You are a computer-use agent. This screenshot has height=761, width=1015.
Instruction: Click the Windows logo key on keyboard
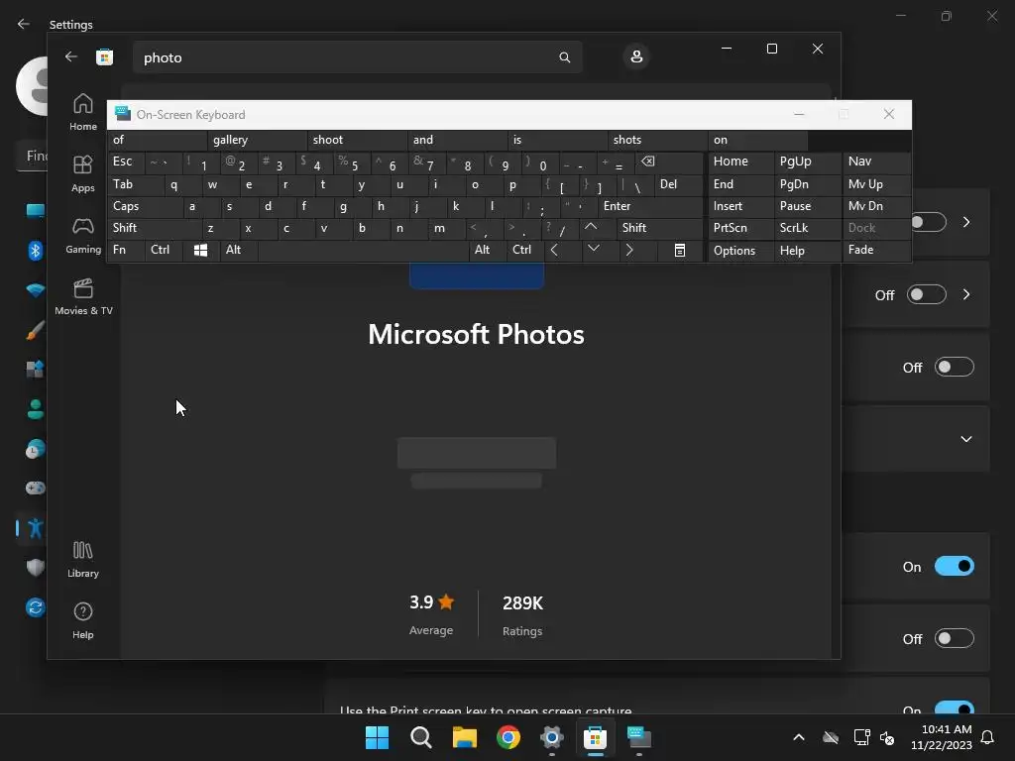200,251
